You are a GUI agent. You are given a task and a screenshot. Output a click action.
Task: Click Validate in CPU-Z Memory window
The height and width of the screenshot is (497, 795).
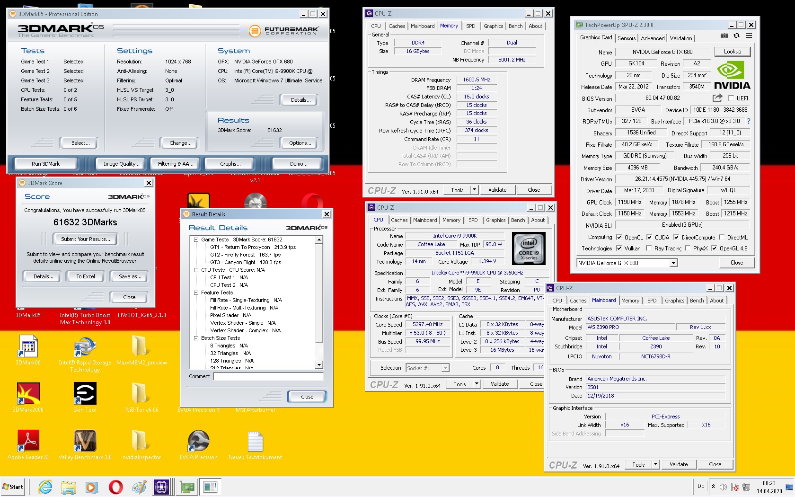497,190
